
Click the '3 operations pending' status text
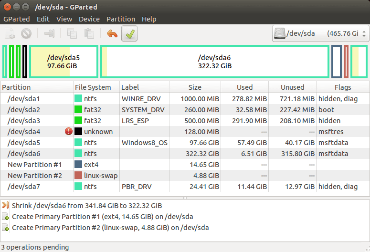tap(35, 247)
